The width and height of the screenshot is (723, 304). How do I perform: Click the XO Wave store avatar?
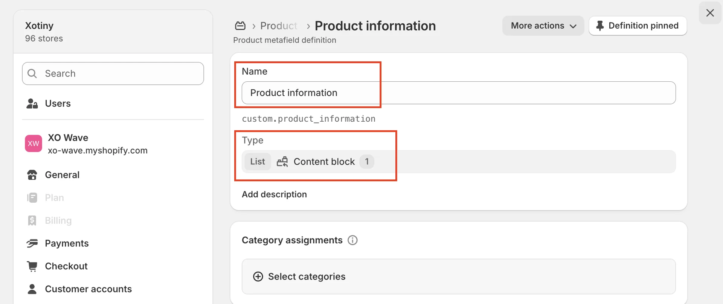[34, 144]
